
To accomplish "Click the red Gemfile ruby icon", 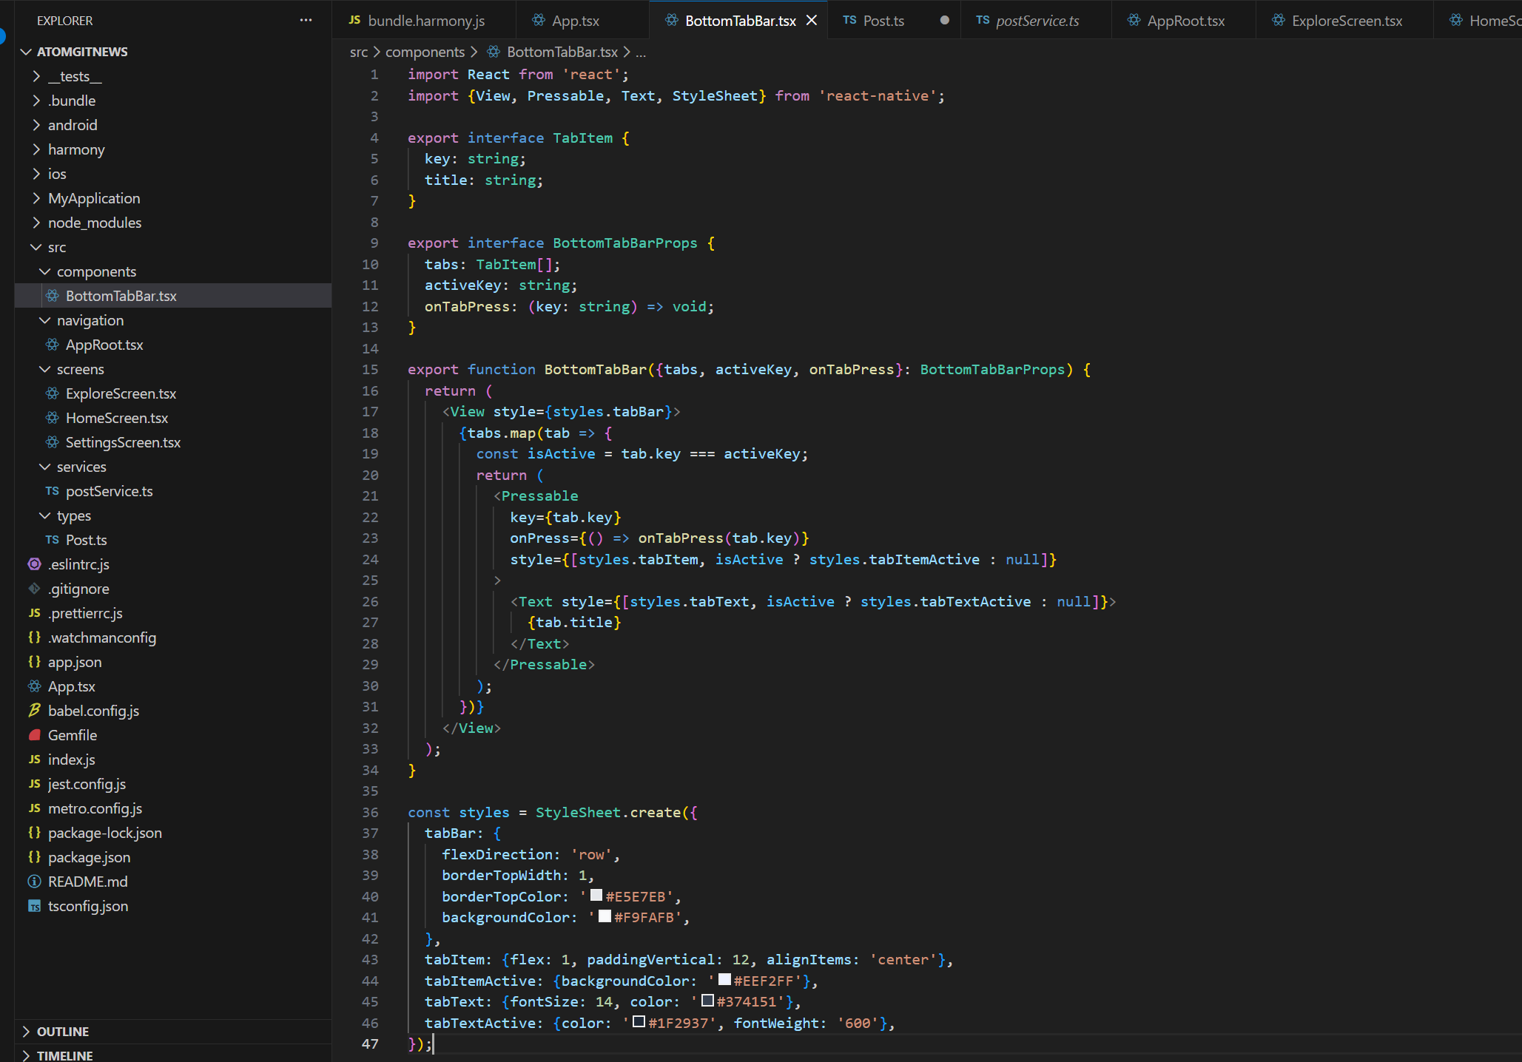I will point(34,735).
